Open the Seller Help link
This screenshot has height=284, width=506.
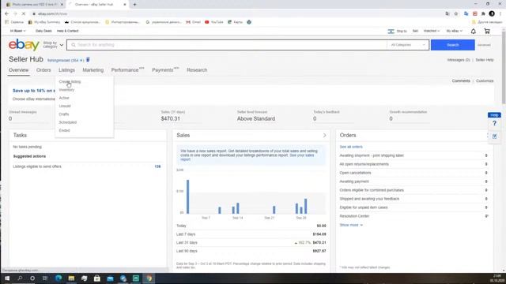[x=485, y=60]
